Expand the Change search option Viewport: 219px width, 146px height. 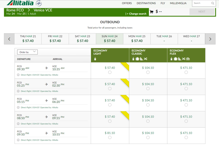(136, 14)
